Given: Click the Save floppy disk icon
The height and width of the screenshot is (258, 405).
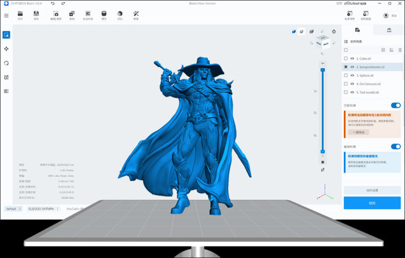Looking at the screenshot, I should pyautogui.click(x=36, y=14).
